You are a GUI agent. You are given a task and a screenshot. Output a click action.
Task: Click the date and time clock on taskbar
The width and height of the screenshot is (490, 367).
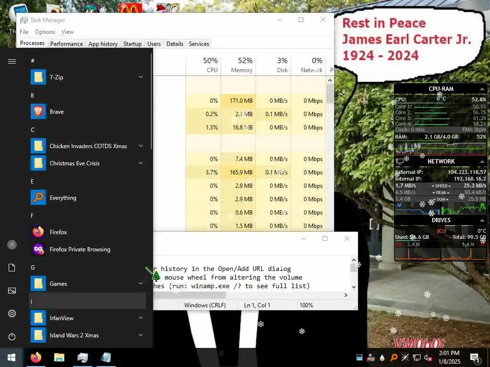point(449,357)
